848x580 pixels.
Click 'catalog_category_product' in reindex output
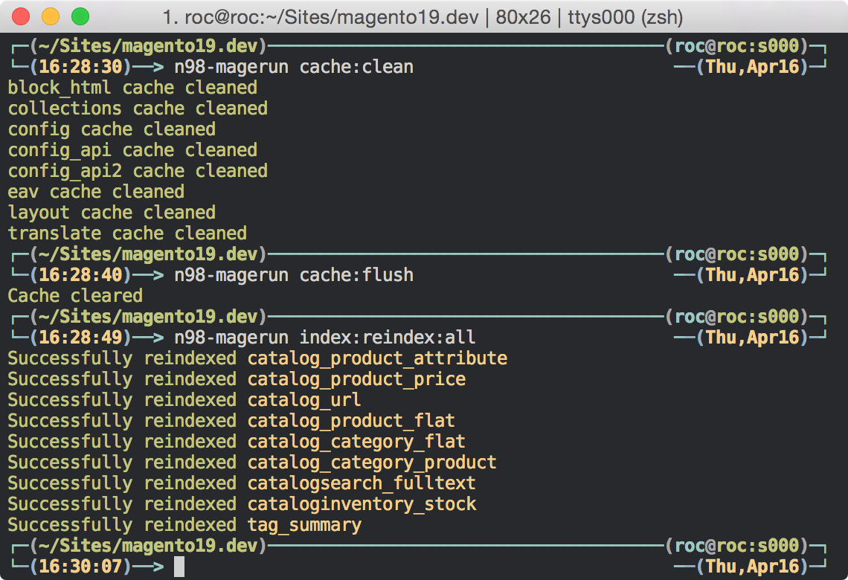coord(372,463)
